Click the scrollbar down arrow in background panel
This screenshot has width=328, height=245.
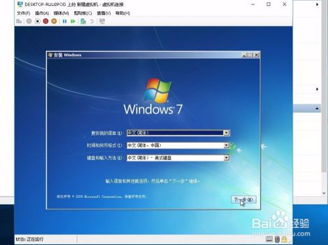tap(324, 193)
